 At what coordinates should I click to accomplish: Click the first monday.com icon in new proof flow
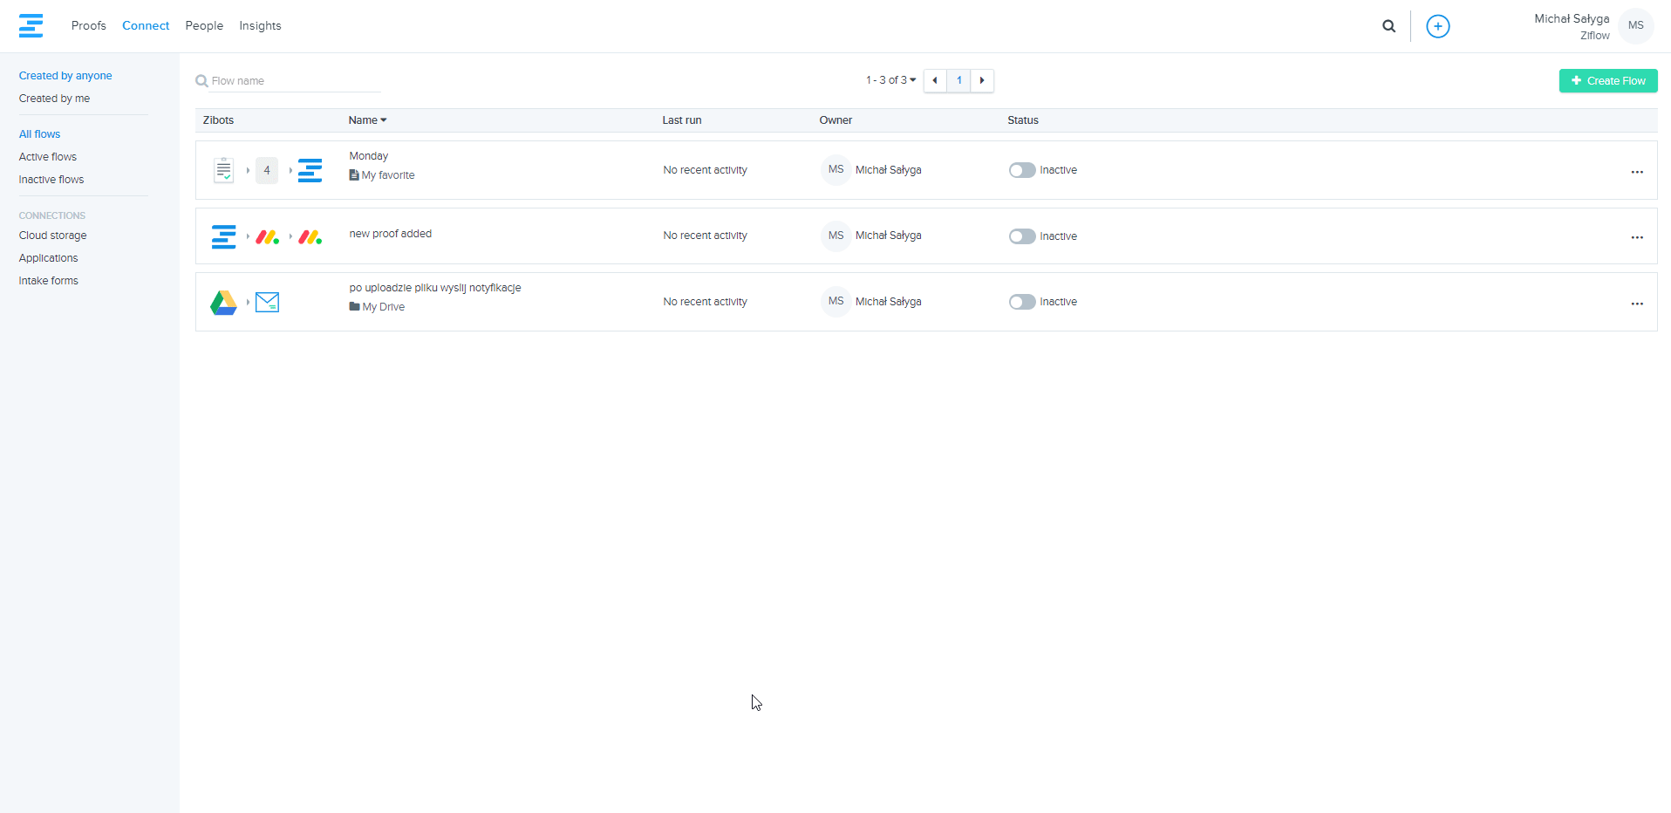pyautogui.click(x=267, y=236)
